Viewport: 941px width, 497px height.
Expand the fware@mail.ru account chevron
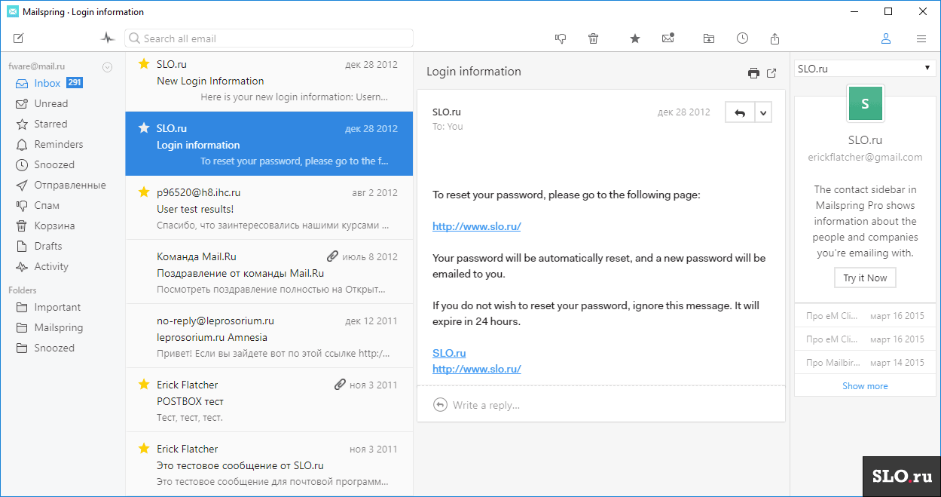[107, 67]
